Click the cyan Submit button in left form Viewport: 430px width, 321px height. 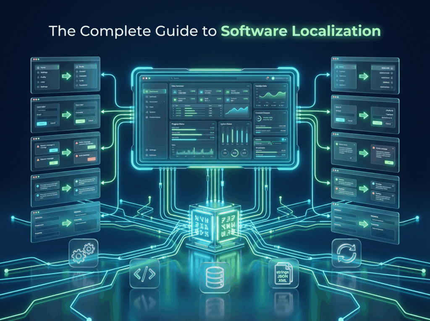click(42, 124)
